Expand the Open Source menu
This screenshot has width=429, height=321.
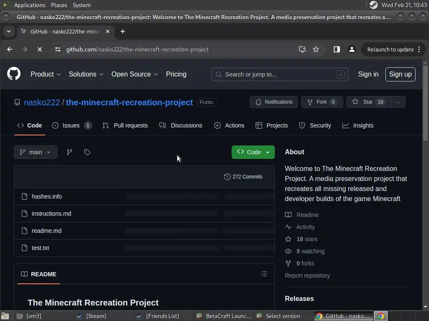134,74
